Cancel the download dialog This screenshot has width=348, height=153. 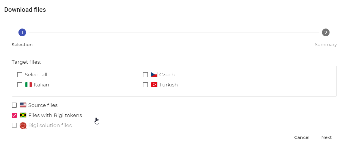[x=302, y=137]
